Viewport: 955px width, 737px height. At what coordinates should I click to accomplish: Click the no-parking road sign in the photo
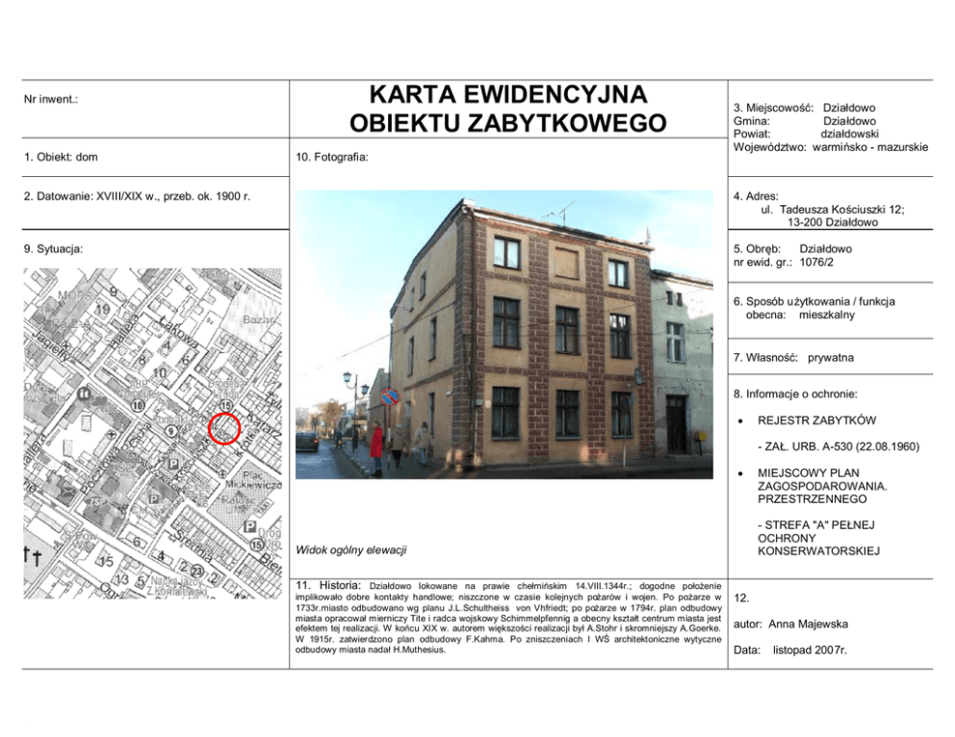[390, 396]
